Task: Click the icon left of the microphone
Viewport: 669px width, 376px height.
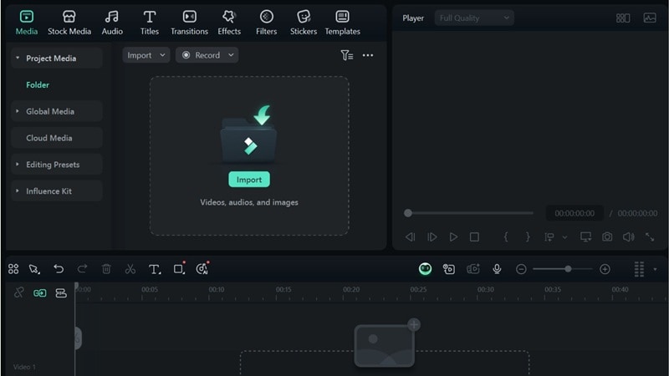Action: pyautogui.click(x=473, y=269)
